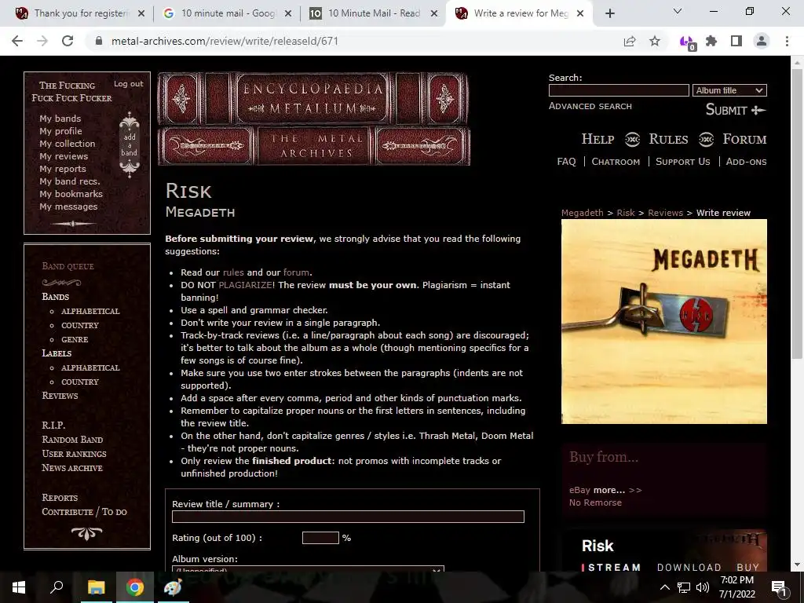Open My bands

[60, 119]
